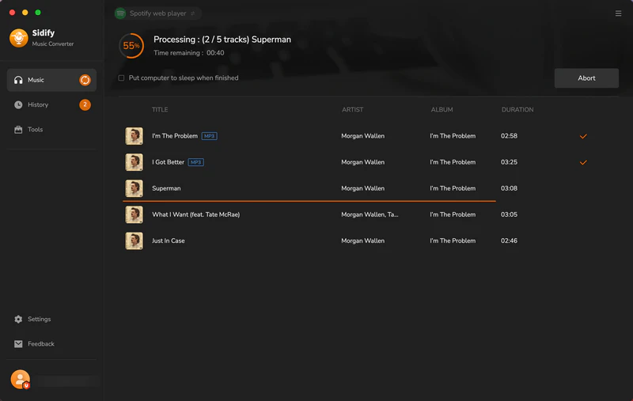The width and height of the screenshot is (633, 401).
Task: Click the green Spotify logo icon
Action: point(120,13)
